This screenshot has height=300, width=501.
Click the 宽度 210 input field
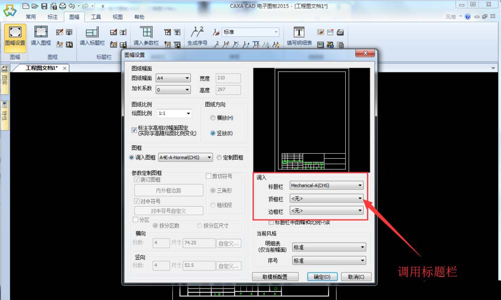click(228, 78)
